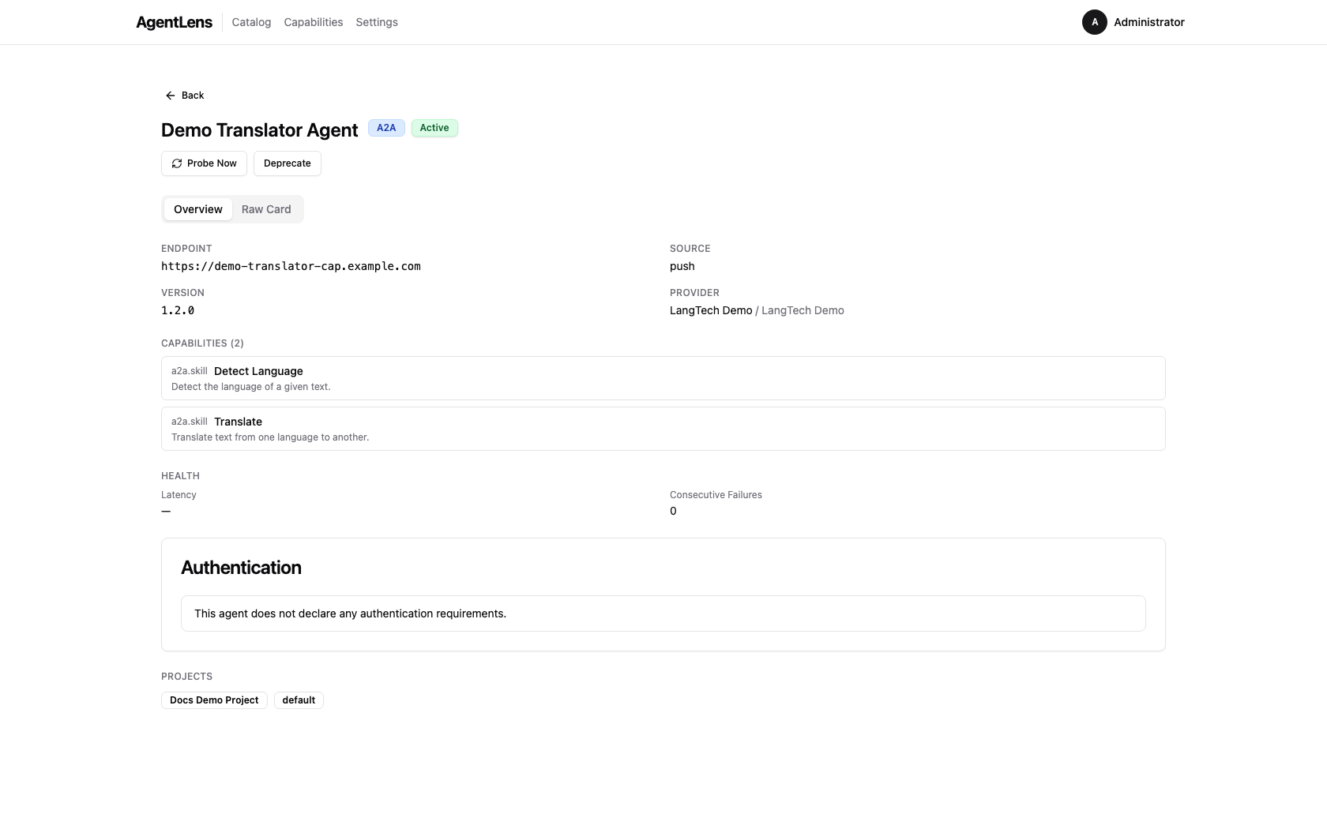Open Settings from the top navigation
1327x829 pixels.
coord(376,22)
